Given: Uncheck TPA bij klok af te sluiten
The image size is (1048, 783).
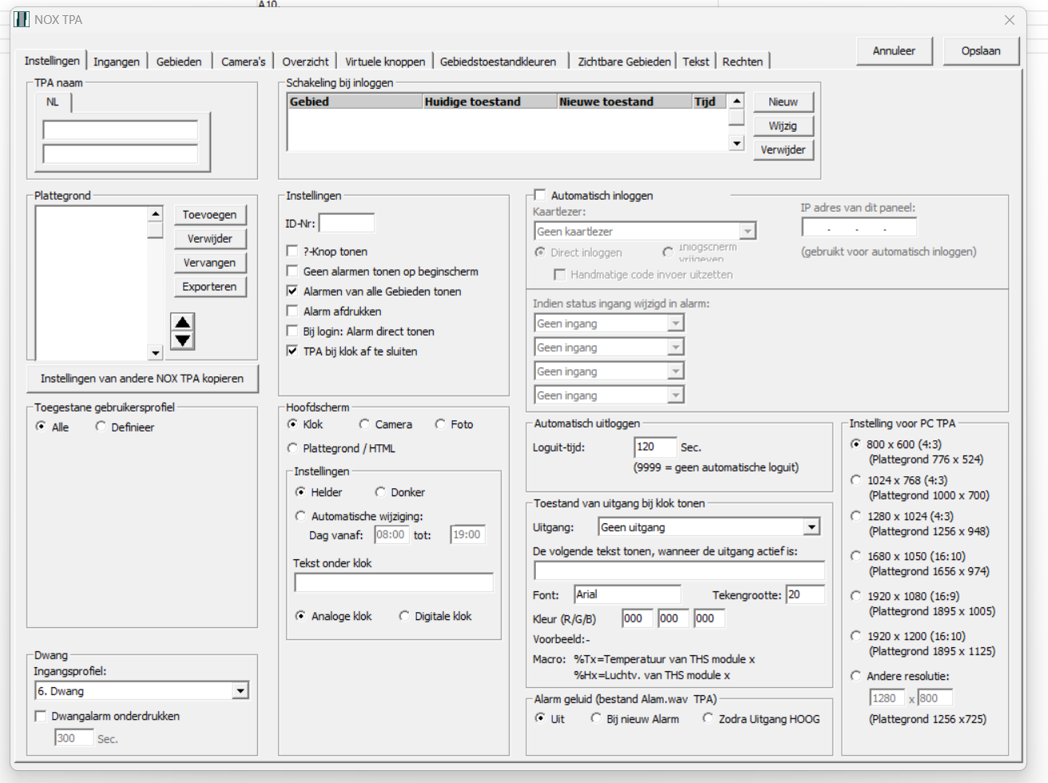Looking at the screenshot, I should click(292, 351).
